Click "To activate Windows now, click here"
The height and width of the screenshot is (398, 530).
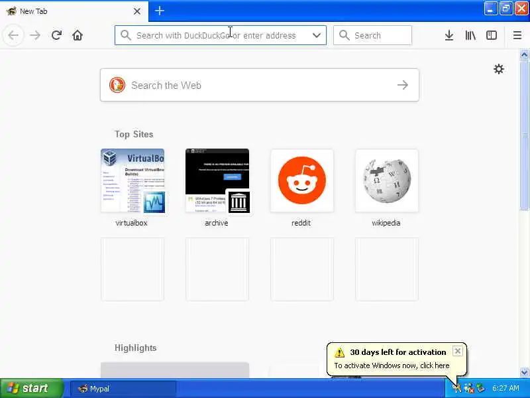click(392, 365)
